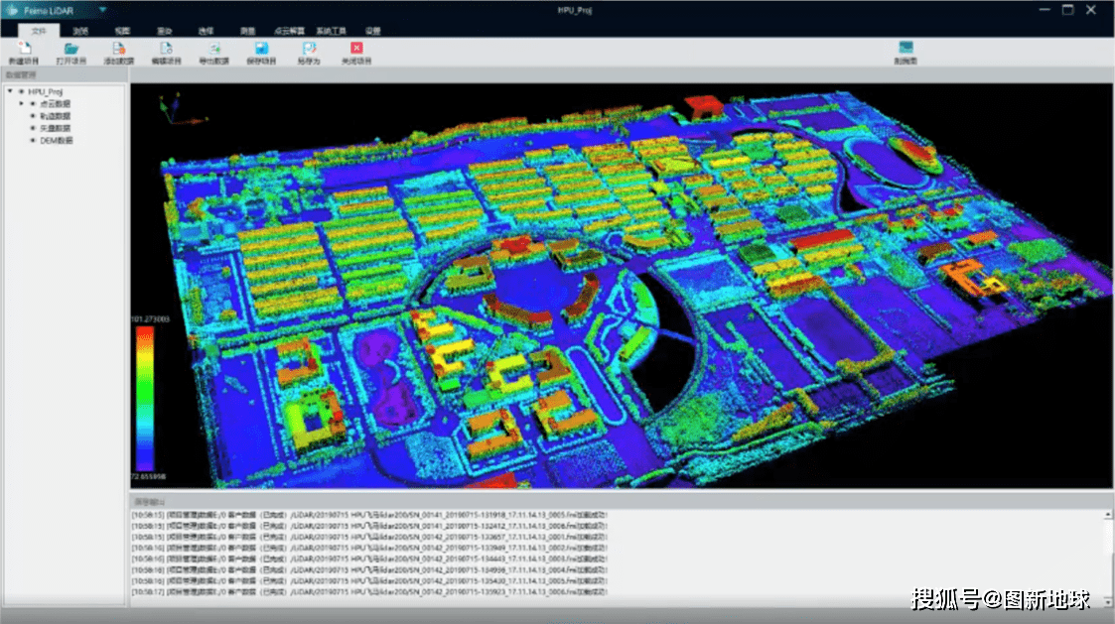Toggle visibility dot of HPU_Proj node
Image resolution: width=1115 pixels, height=624 pixels.
pyautogui.click(x=21, y=91)
